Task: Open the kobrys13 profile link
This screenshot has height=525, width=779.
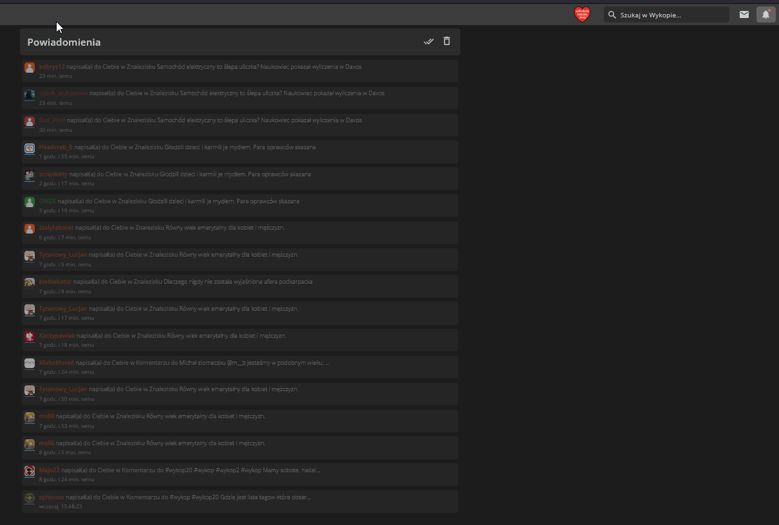Action: pos(52,67)
